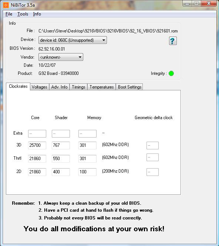Click the (200Mhz DDR) label
This screenshot has width=219, height=246.
click(x=115, y=171)
